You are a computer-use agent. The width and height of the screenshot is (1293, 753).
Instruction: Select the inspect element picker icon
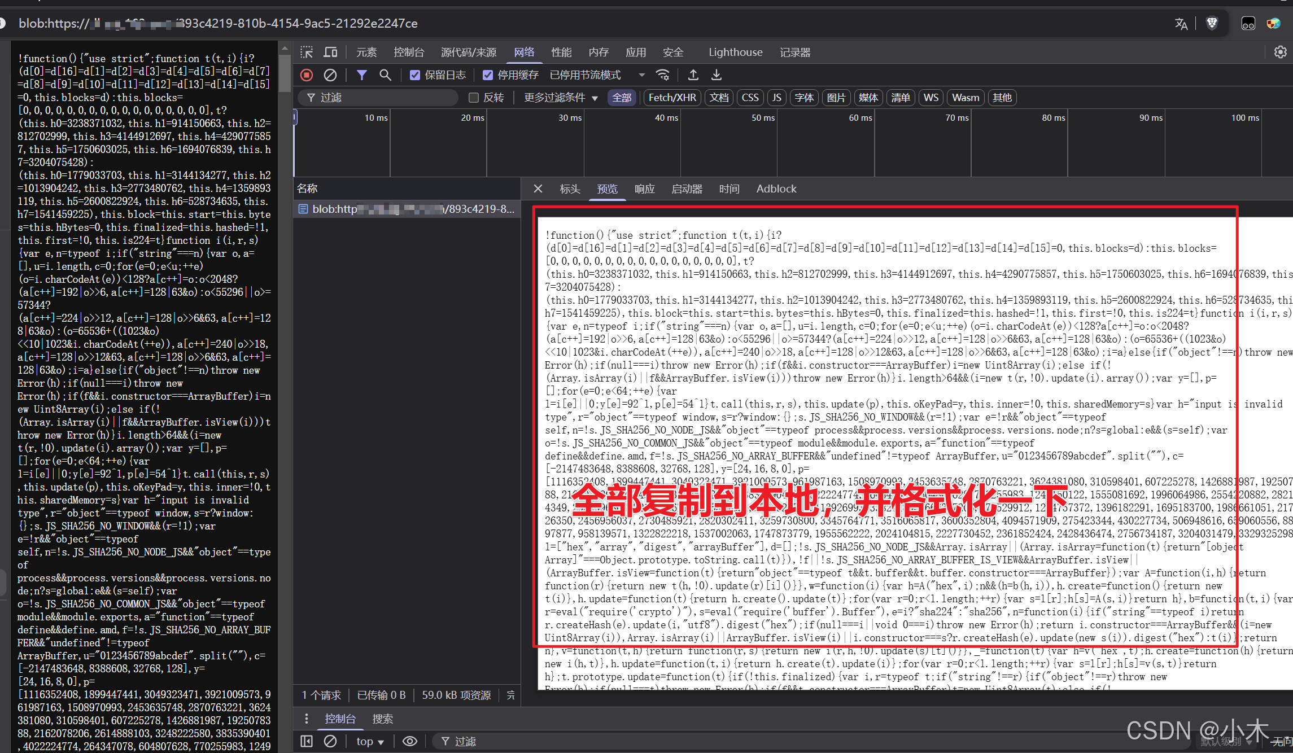(x=307, y=52)
